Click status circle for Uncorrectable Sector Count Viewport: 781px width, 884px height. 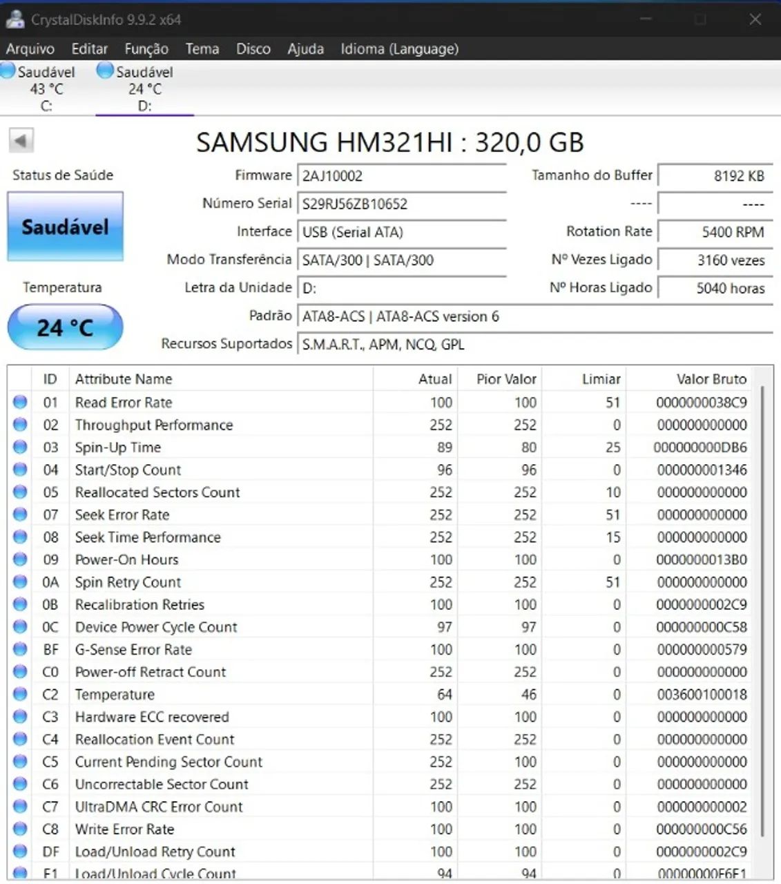[x=20, y=784]
